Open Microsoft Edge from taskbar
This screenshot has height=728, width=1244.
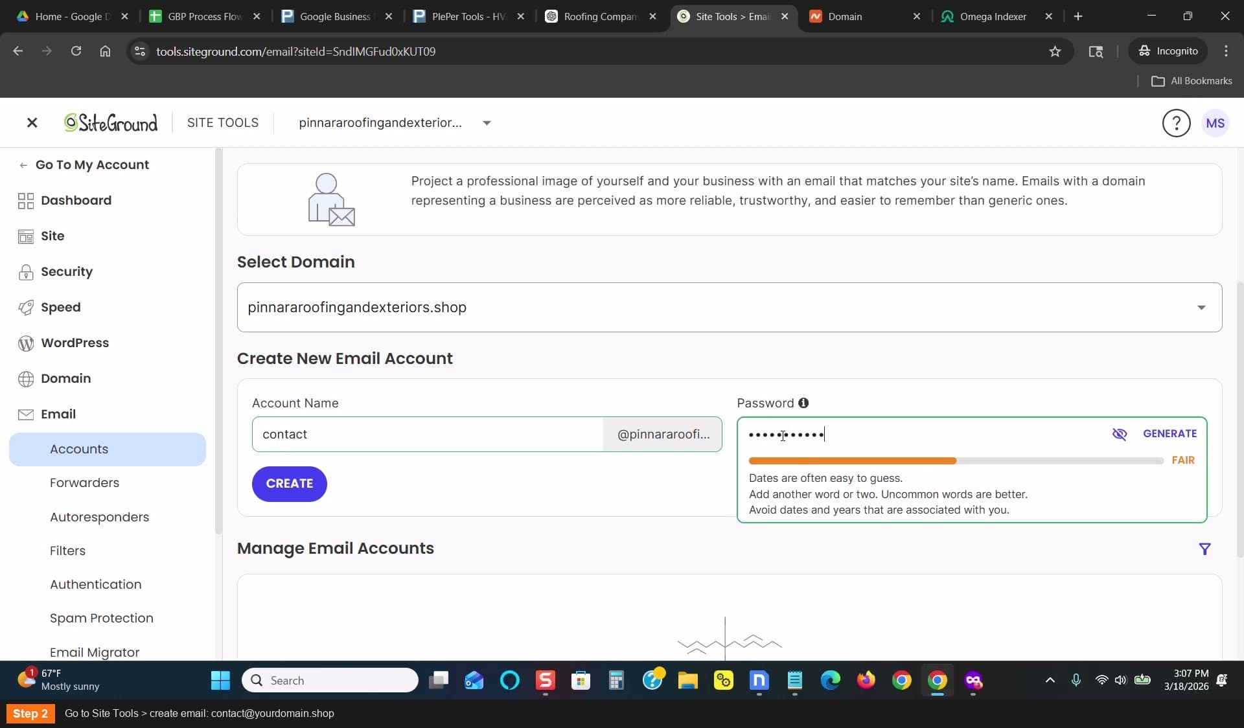pyautogui.click(x=830, y=680)
